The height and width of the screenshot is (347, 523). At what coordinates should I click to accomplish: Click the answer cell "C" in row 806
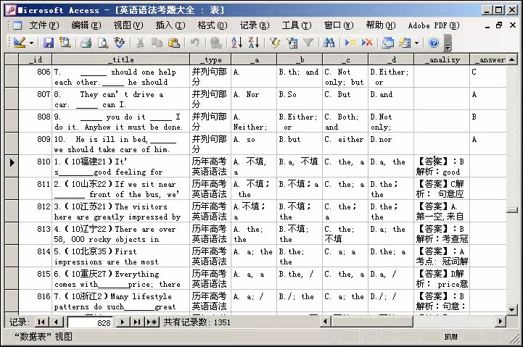[488, 76]
